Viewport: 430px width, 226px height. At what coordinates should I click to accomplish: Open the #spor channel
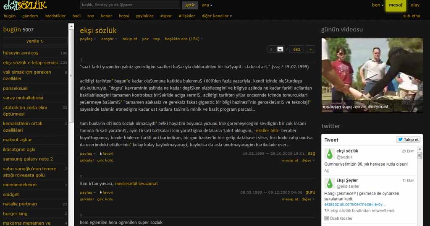(x=166, y=16)
